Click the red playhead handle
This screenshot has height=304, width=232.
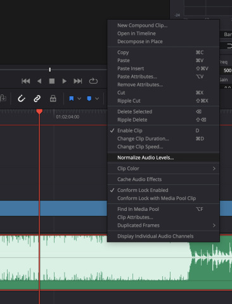[x=39, y=111]
